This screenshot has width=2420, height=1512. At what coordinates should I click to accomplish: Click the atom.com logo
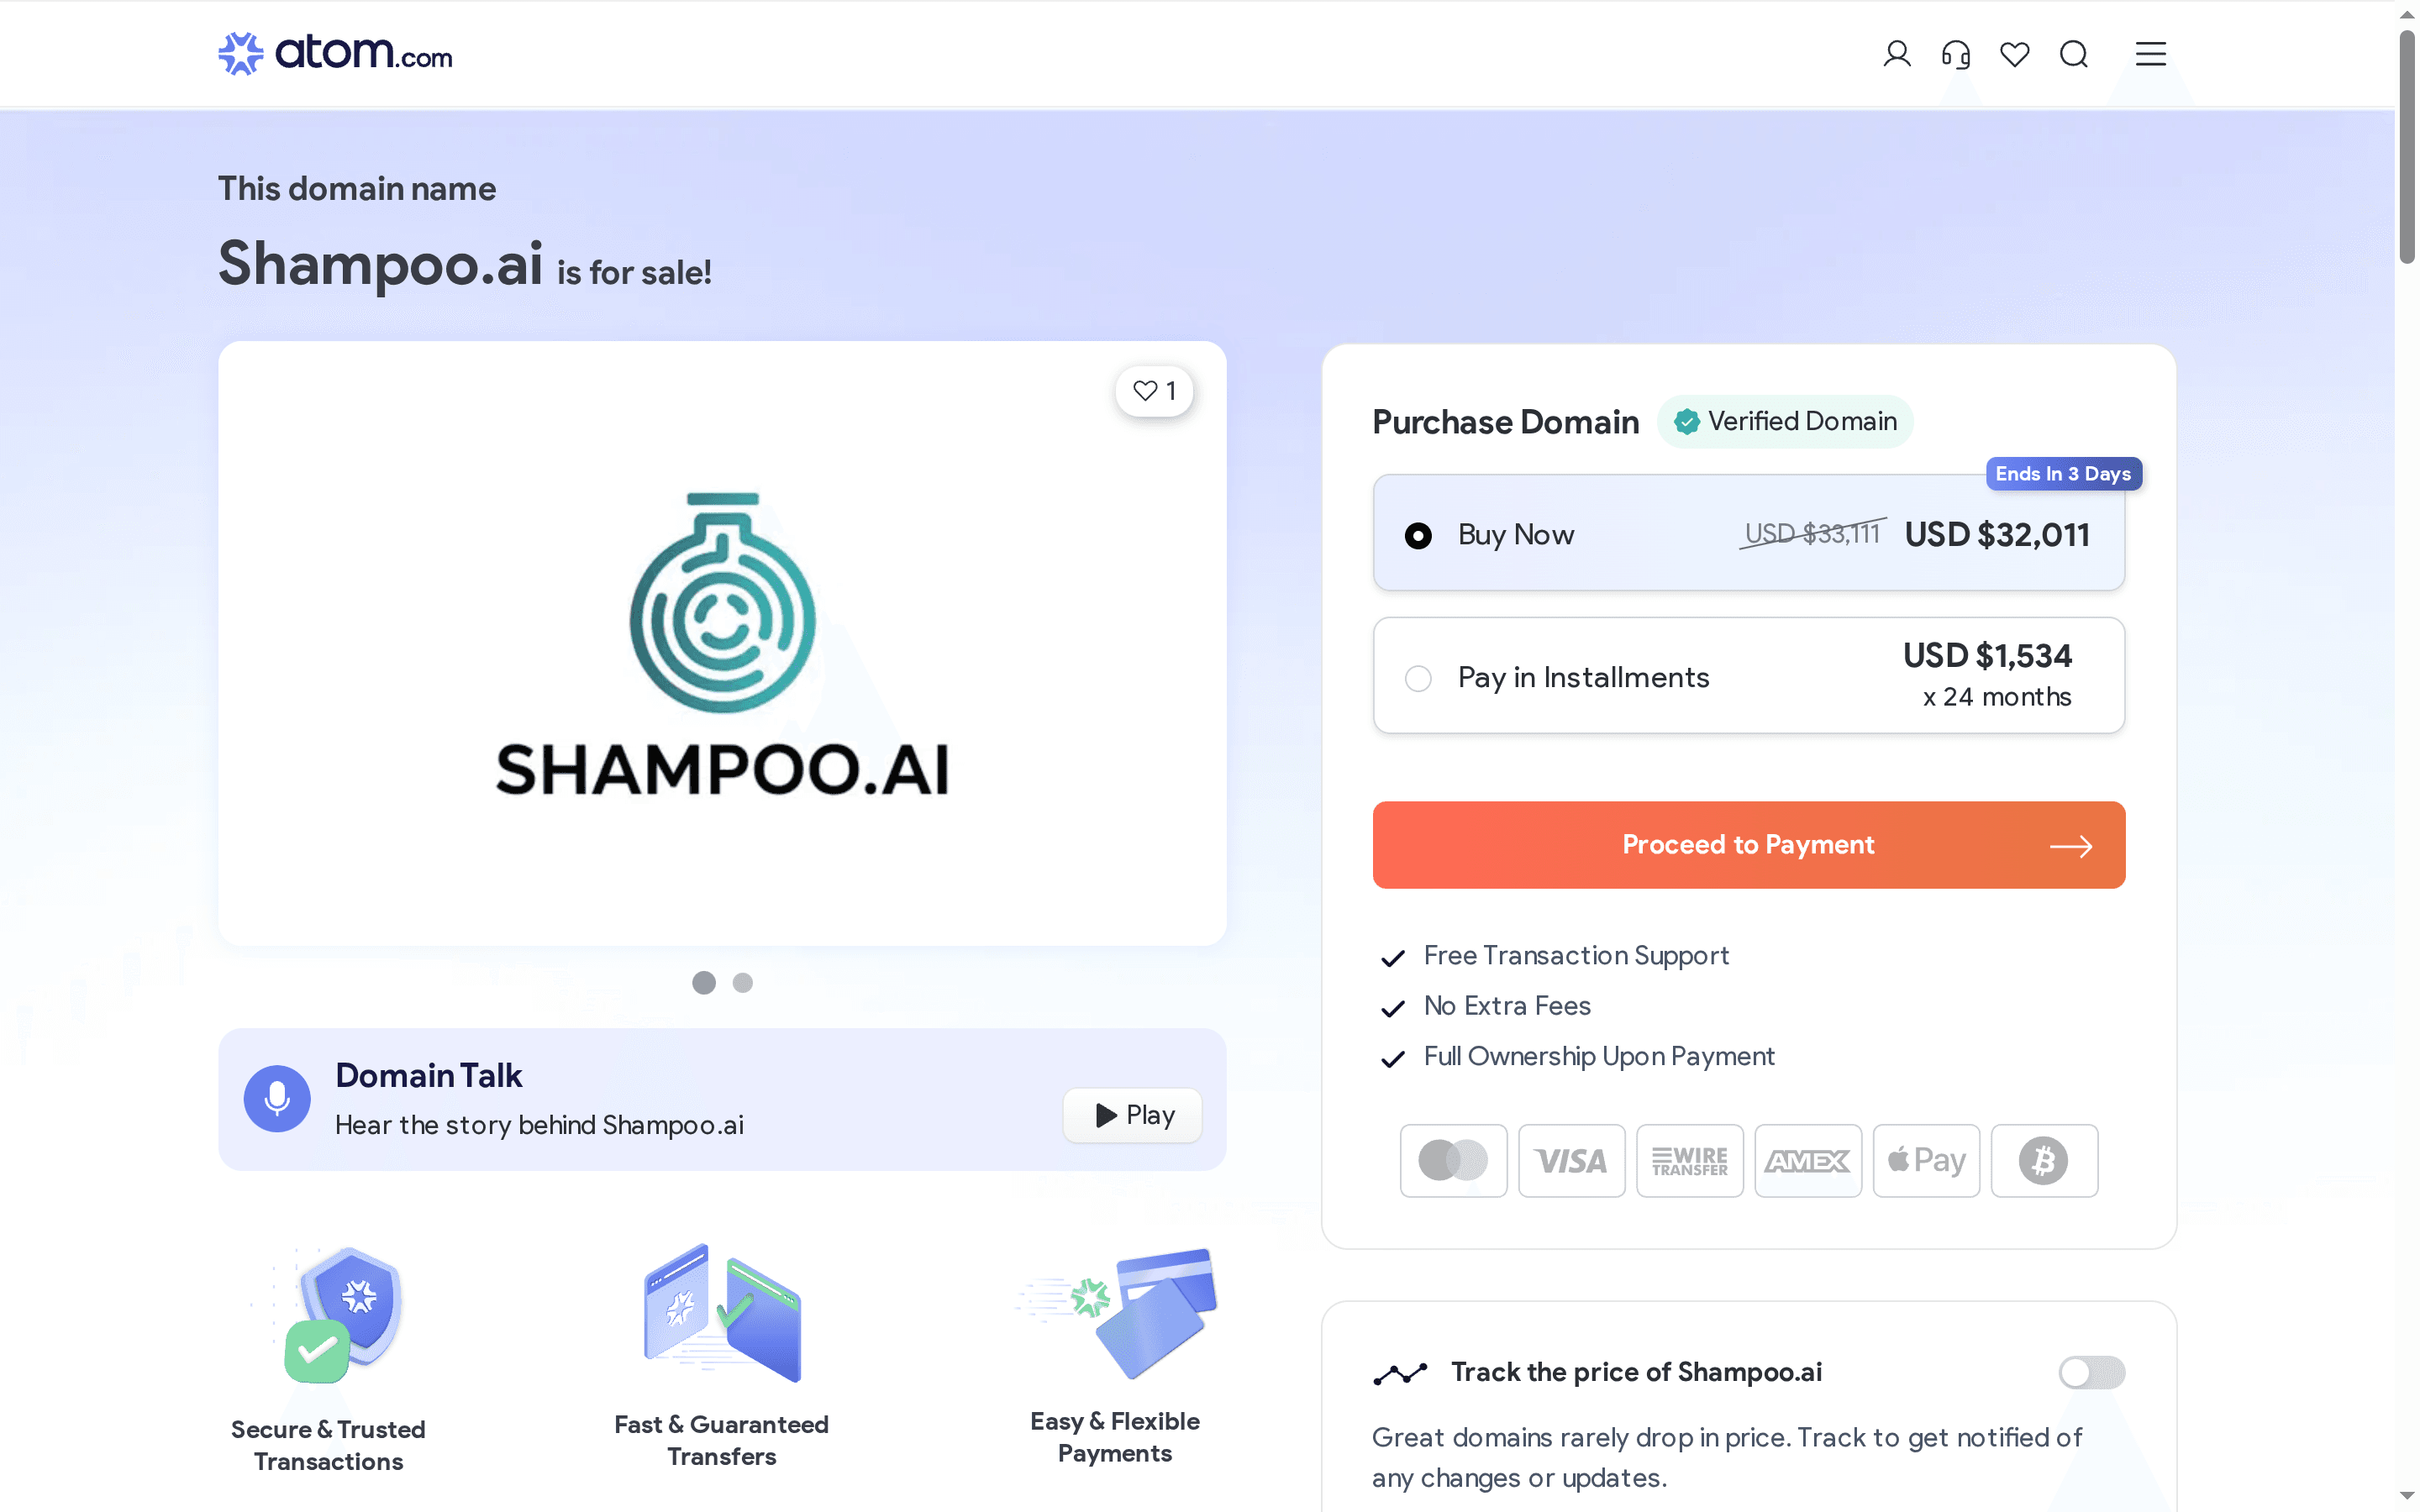click(335, 52)
